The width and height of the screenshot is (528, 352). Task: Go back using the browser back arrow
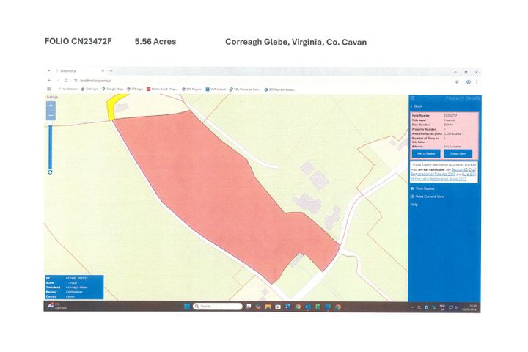coord(50,81)
